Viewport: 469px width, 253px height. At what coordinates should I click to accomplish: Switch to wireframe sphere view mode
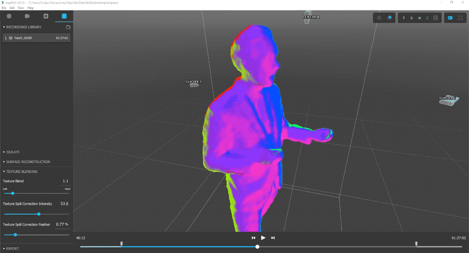coord(379,18)
